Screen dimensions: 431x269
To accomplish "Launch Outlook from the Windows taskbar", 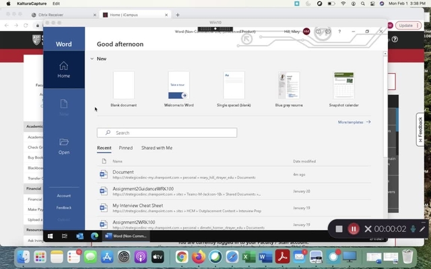I will click(79, 236).
